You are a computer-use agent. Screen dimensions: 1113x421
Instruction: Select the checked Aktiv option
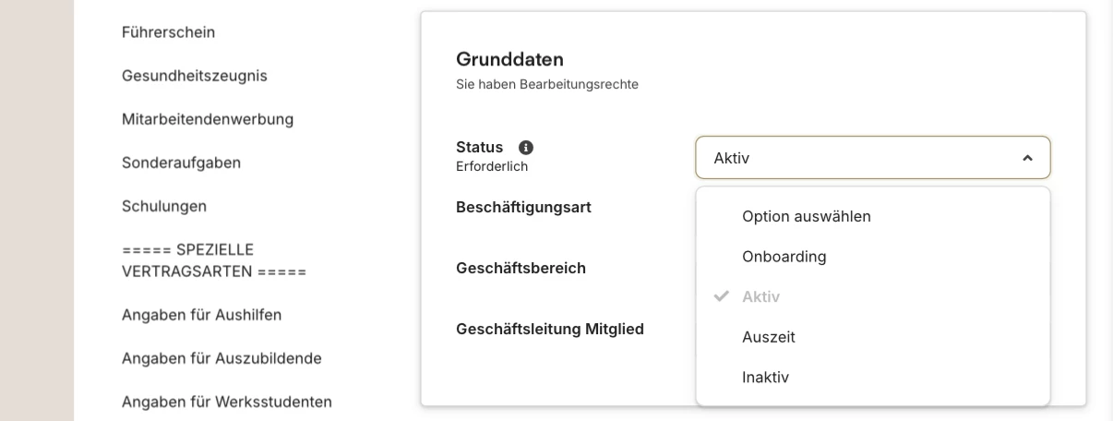[760, 297]
